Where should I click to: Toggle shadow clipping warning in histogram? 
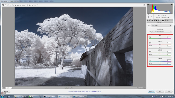(148, 4)
